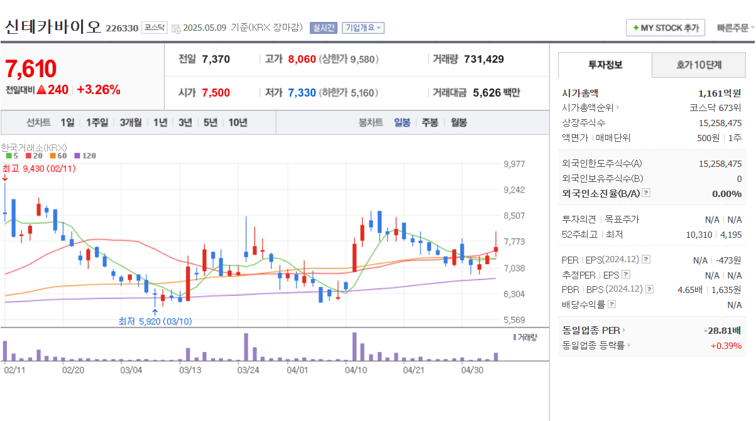
Task: Click the 외국인소진율 value 0.00%
Action: point(726,193)
